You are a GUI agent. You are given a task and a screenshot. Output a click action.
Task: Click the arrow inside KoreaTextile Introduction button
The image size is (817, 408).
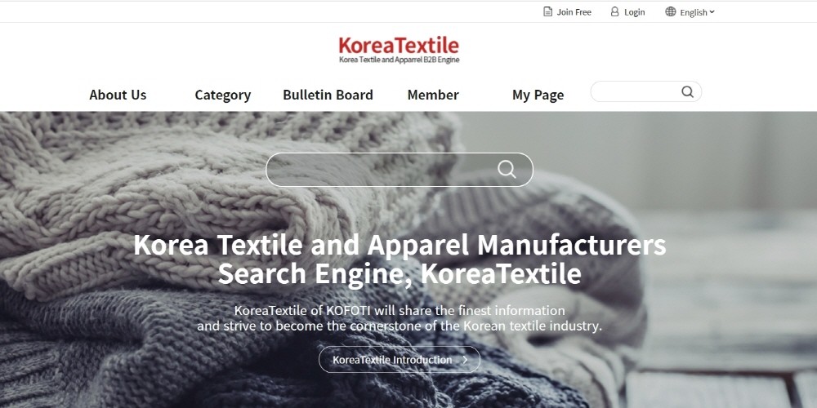tap(465, 360)
